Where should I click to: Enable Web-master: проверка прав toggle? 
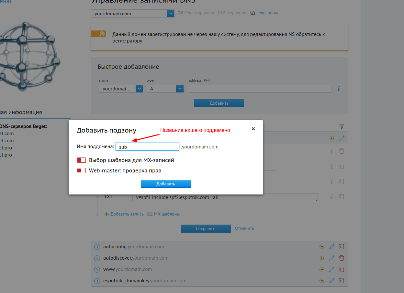(x=81, y=170)
